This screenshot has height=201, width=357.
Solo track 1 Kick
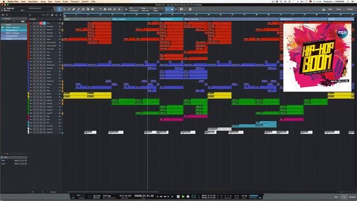click(x=37, y=23)
